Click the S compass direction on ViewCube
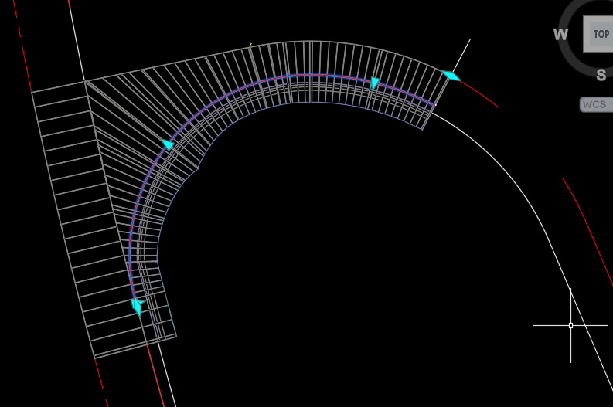 click(601, 75)
